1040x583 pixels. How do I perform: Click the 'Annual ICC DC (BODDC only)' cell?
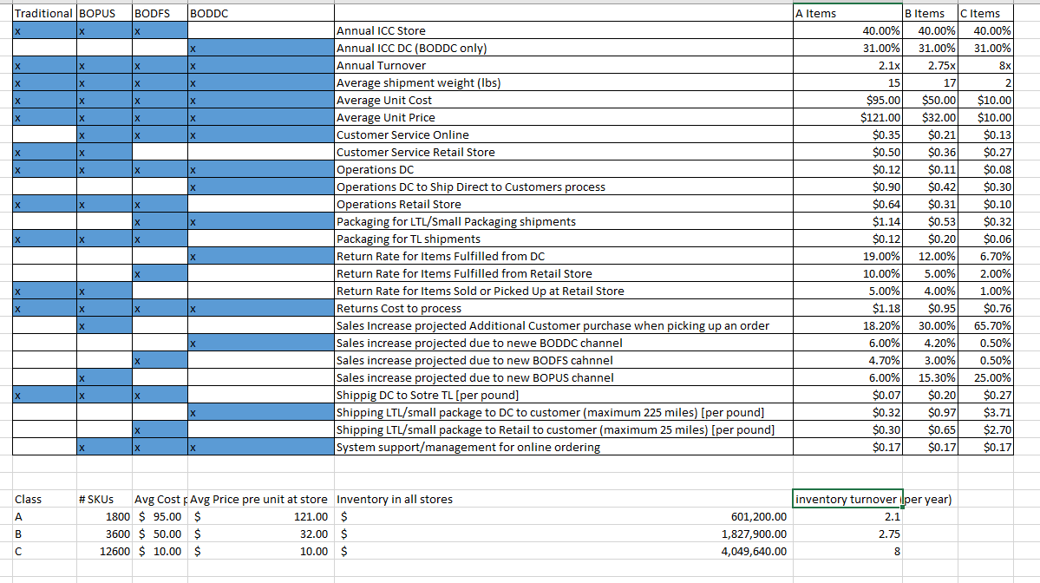point(564,48)
